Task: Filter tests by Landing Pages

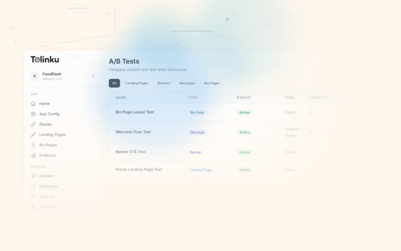Action: click(137, 83)
